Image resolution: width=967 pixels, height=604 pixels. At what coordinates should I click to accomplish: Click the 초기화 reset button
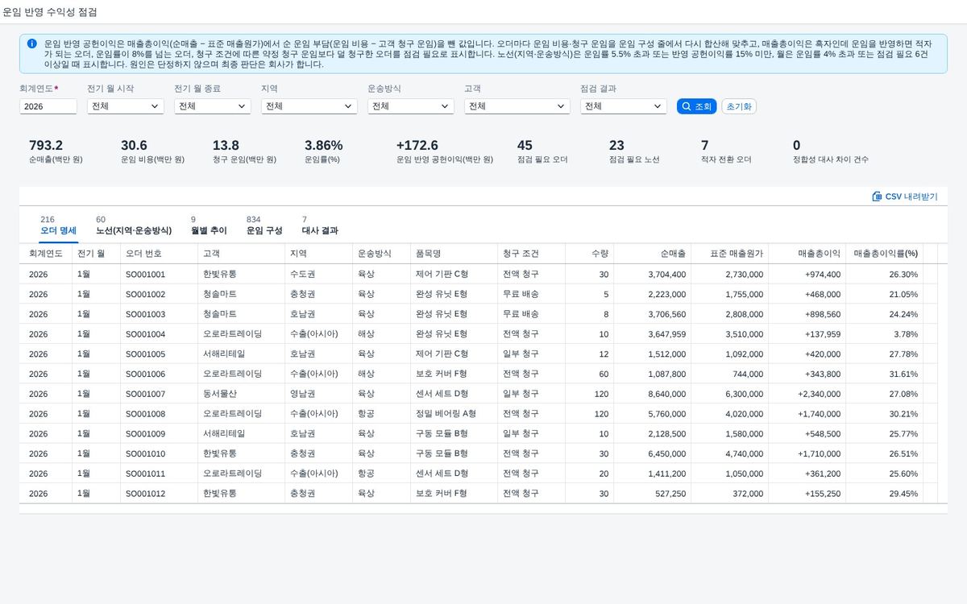(x=739, y=106)
